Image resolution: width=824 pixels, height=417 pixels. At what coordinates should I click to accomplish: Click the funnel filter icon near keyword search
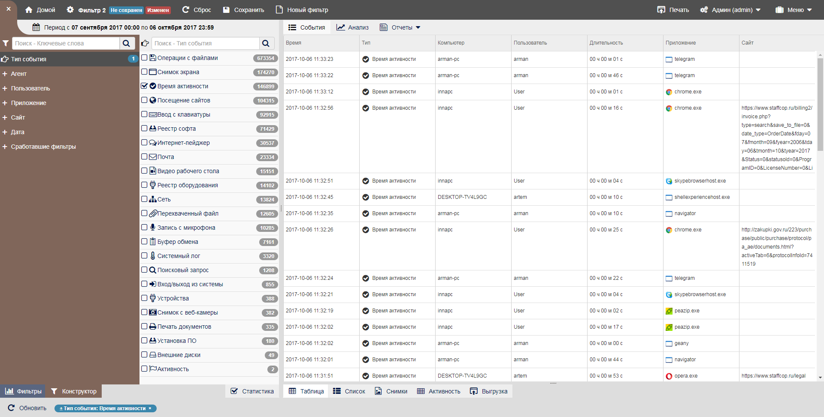click(x=6, y=43)
